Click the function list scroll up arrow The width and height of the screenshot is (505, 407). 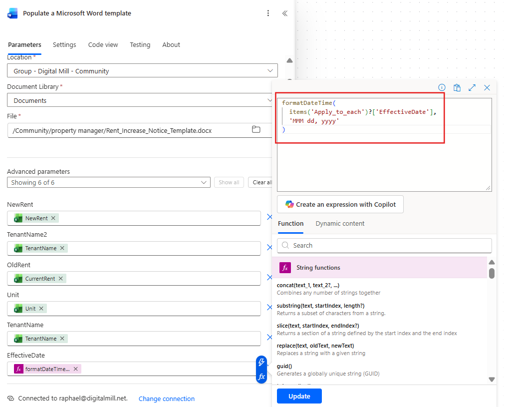[492, 262]
